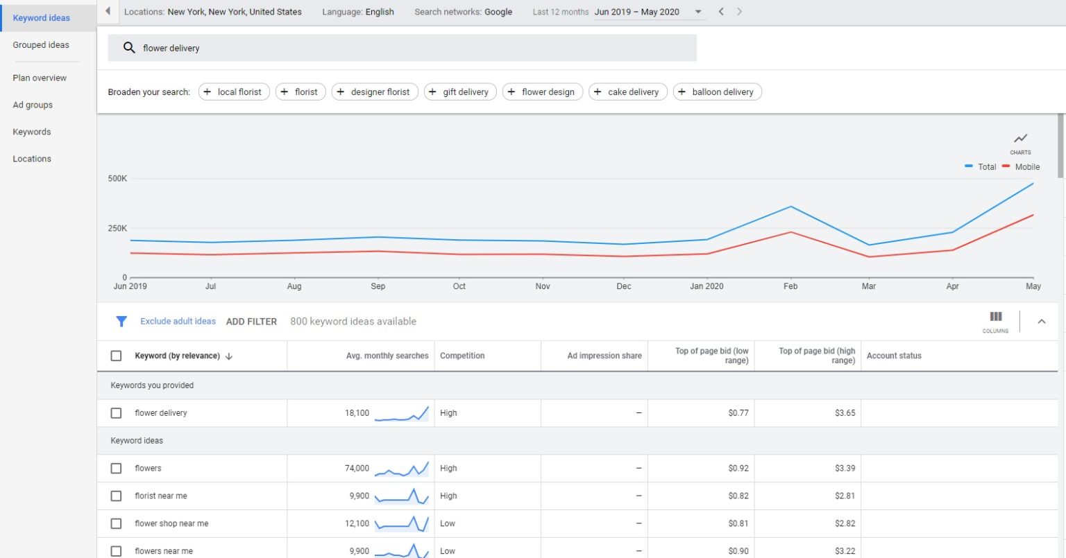The image size is (1066, 558).
Task: Check the select-all keywords checkbox
Action: [x=116, y=355]
